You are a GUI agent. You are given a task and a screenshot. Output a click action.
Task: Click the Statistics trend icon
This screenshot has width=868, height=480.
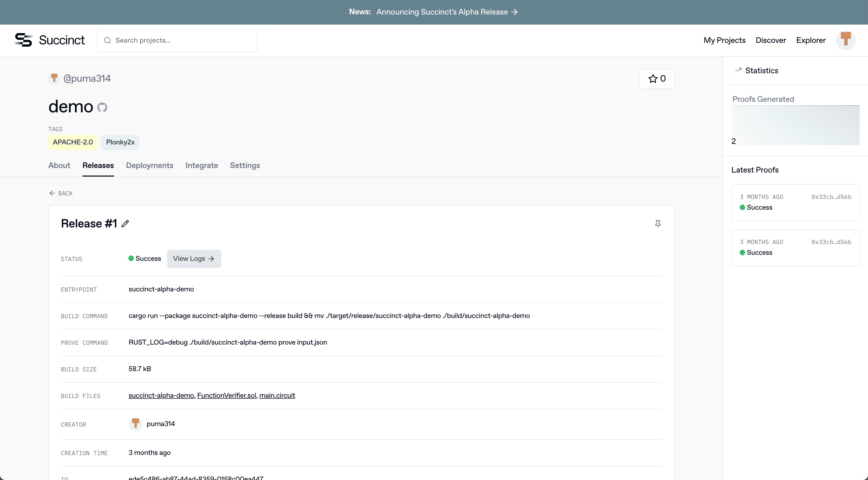click(x=738, y=70)
